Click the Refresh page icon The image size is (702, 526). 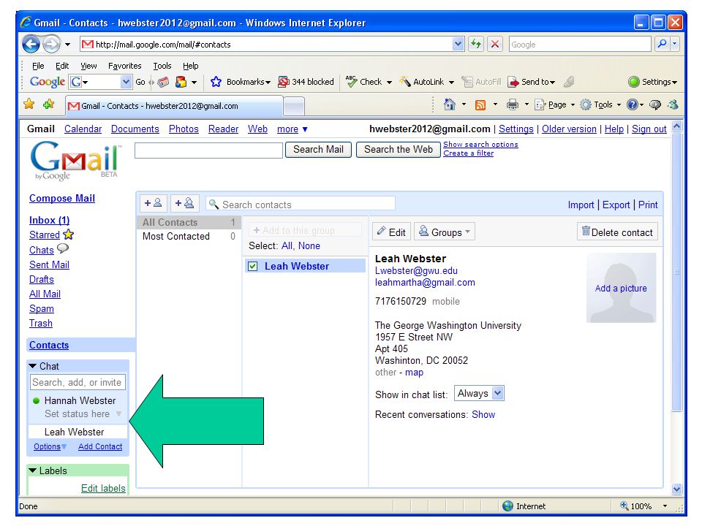[475, 44]
